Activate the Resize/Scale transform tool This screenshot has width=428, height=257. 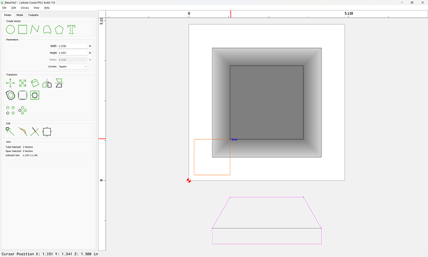[x=23, y=83]
